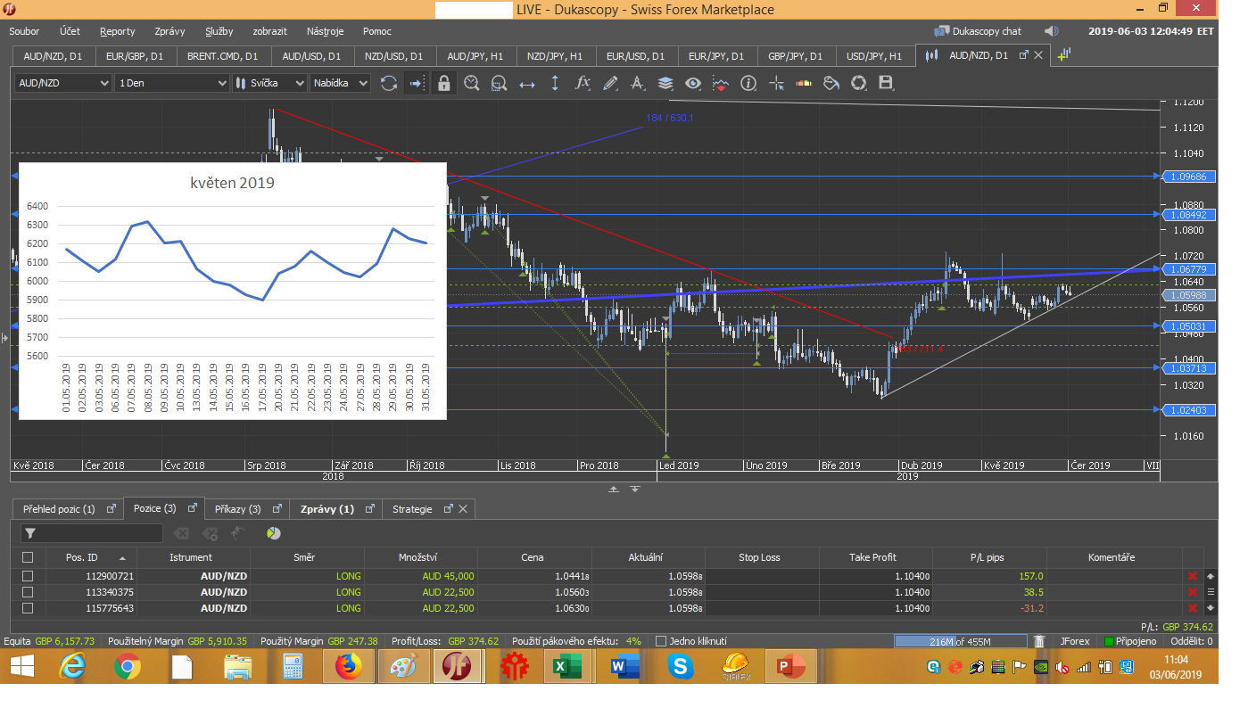1248x708 pixels.
Task: Close position with -31.2 pips red X
Action: [1192, 608]
